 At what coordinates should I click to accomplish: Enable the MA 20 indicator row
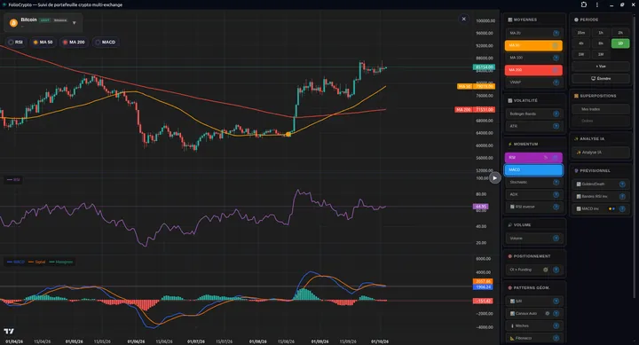533,33
